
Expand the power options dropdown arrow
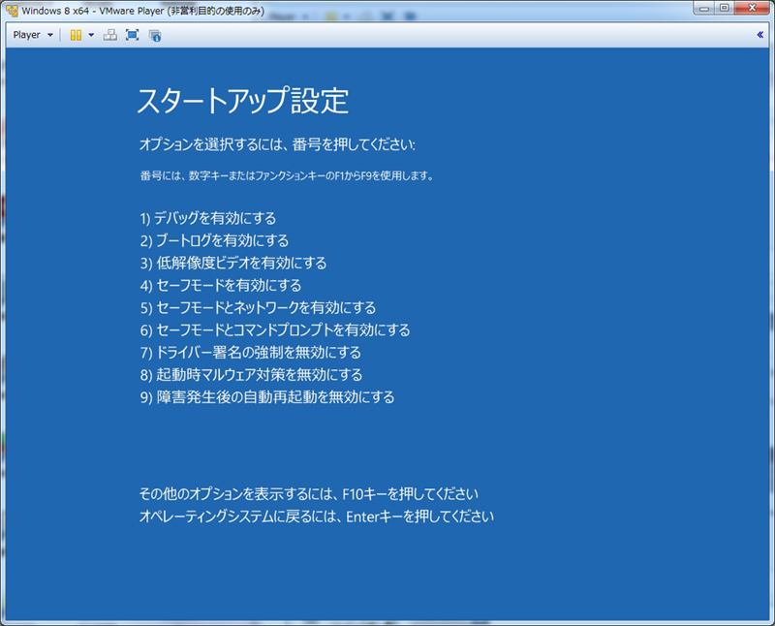(x=91, y=35)
